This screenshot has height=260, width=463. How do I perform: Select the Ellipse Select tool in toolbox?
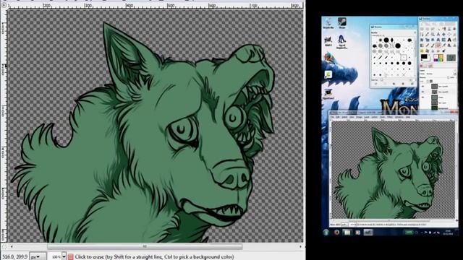[x=428, y=29]
